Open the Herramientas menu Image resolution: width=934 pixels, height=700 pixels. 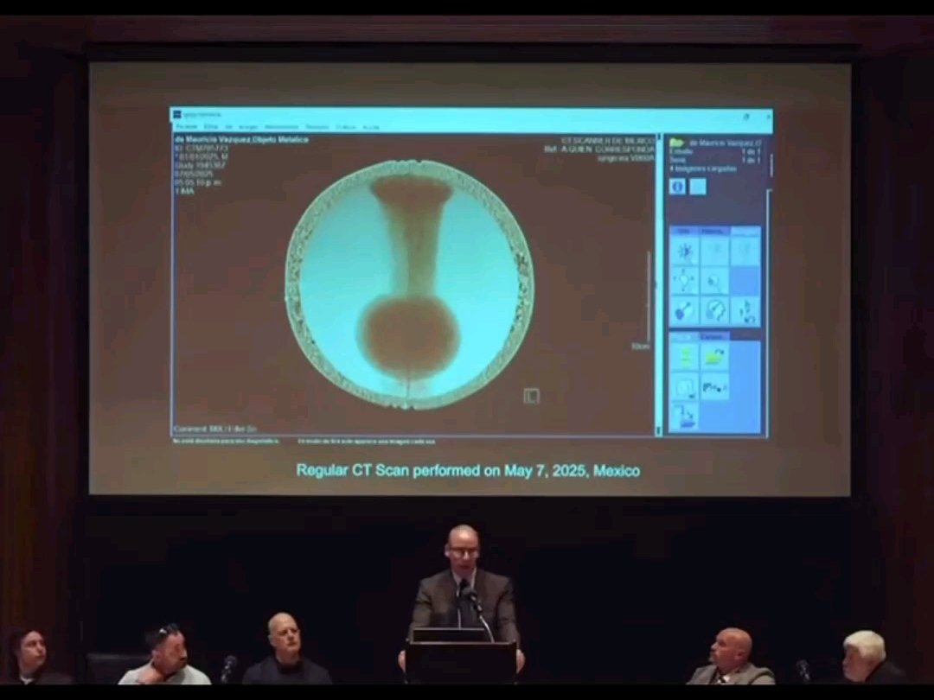282,127
